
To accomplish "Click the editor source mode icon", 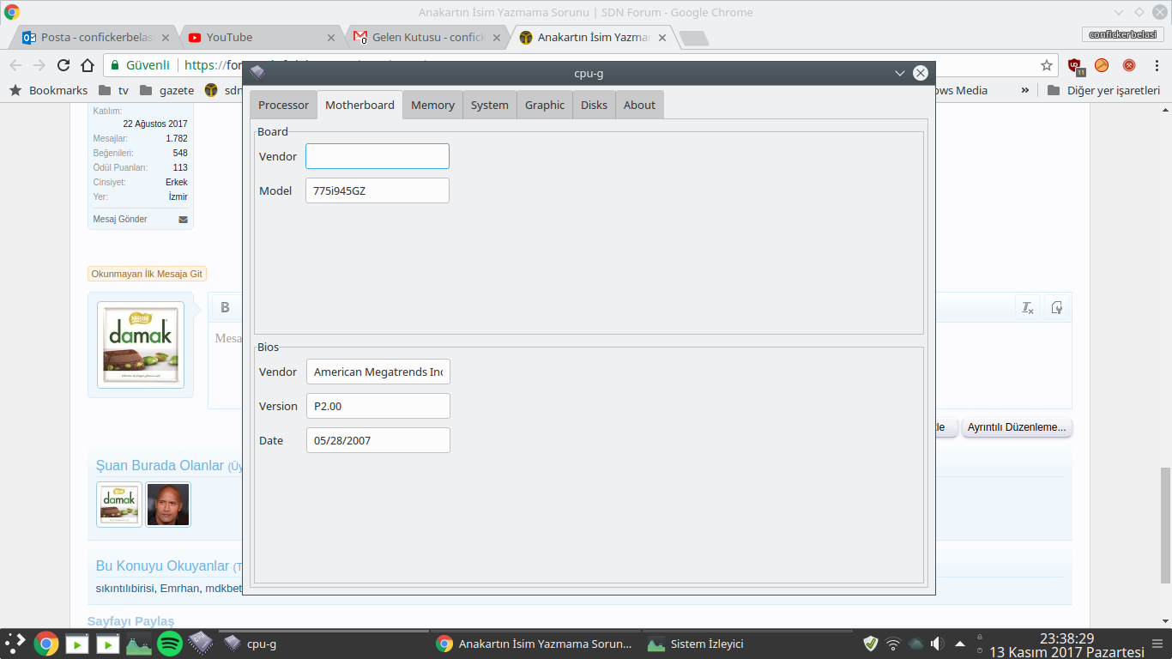I will point(1057,307).
